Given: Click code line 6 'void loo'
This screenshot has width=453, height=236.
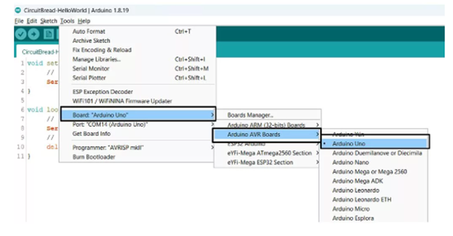Looking at the screenshot, I should (43, 110).
